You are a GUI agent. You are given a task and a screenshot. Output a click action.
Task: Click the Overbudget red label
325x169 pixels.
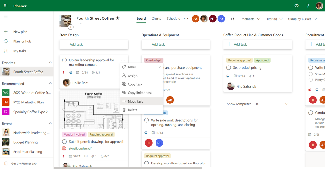(x=154, y=60)
